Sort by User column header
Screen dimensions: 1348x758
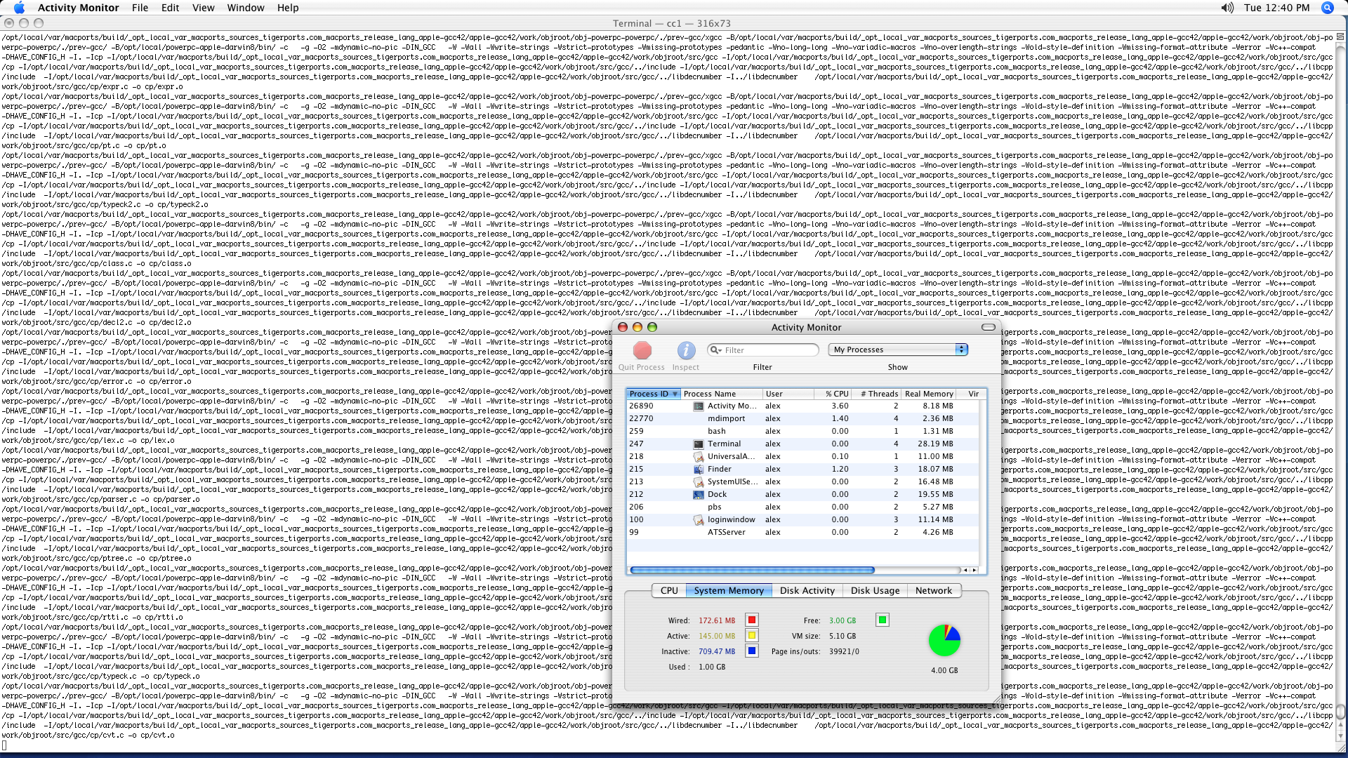pyautogui.click(x=788, y=394)
